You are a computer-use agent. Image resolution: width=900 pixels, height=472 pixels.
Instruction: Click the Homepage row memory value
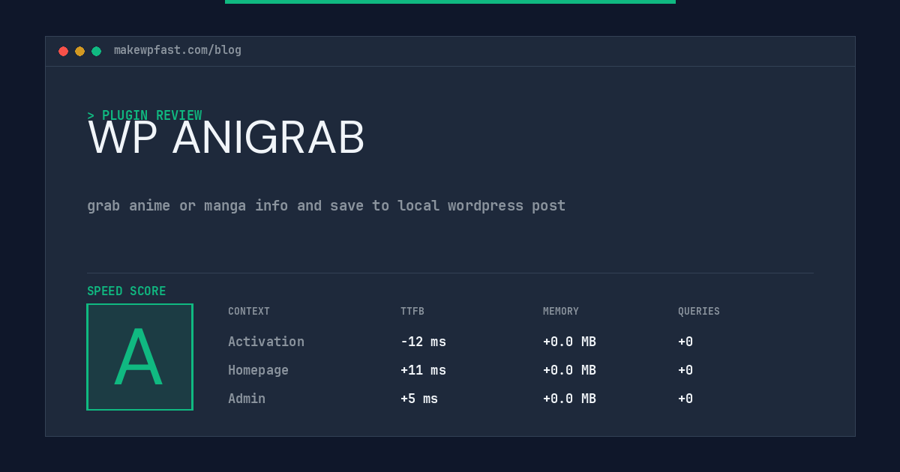569,370
